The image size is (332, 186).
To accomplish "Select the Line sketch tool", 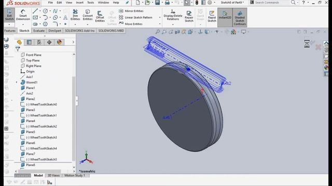I will 35,11.
